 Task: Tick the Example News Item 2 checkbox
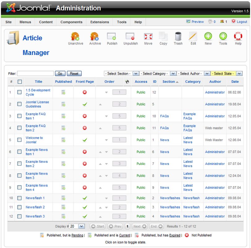(x=19, y=164)
